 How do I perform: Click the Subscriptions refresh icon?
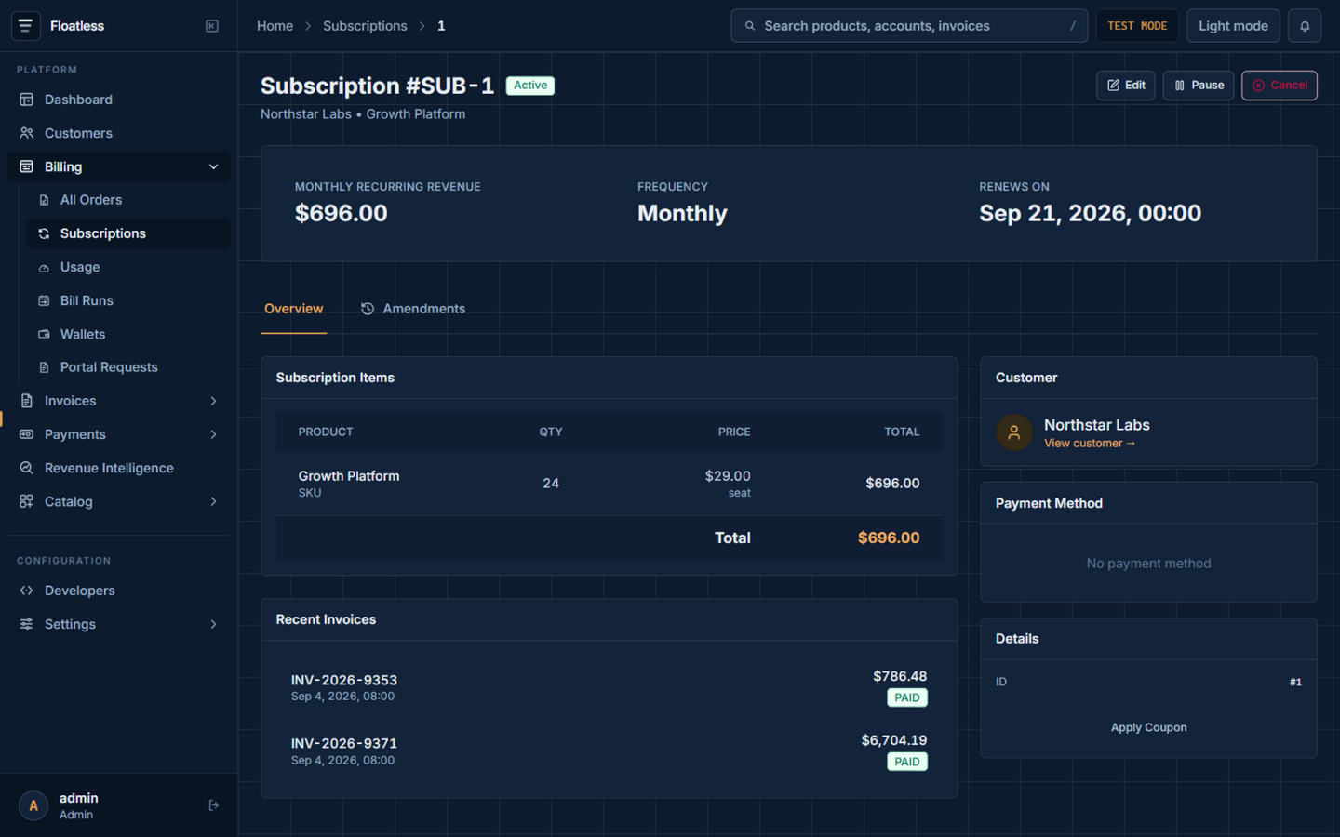[44, 233]
